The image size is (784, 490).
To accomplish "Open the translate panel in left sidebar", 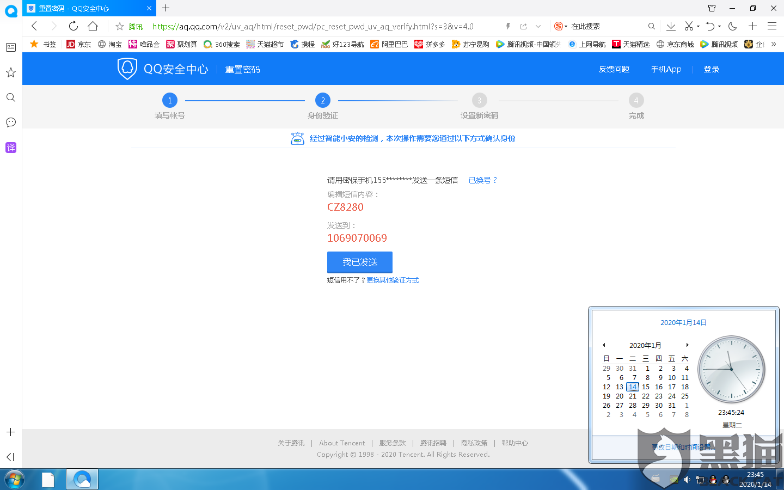I will tap(10, 148).
